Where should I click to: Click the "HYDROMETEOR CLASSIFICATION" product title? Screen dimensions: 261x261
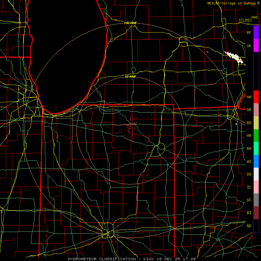point(102,259)
